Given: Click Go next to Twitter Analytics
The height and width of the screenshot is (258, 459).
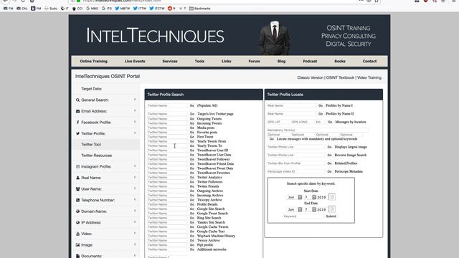Looking at the screenshot, I should 192,177.
